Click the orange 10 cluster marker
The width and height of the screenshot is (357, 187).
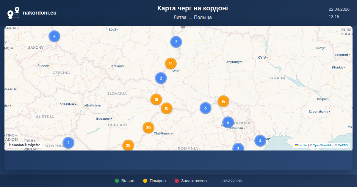(167, 108)
